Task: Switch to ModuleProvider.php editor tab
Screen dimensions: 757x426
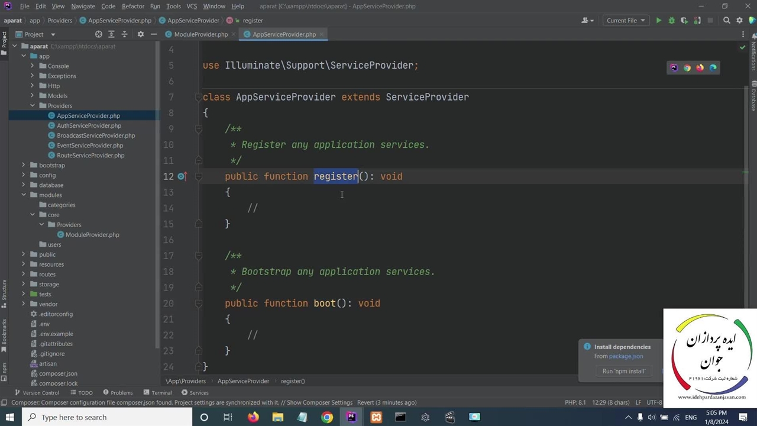Action: (x=200, y=34)
